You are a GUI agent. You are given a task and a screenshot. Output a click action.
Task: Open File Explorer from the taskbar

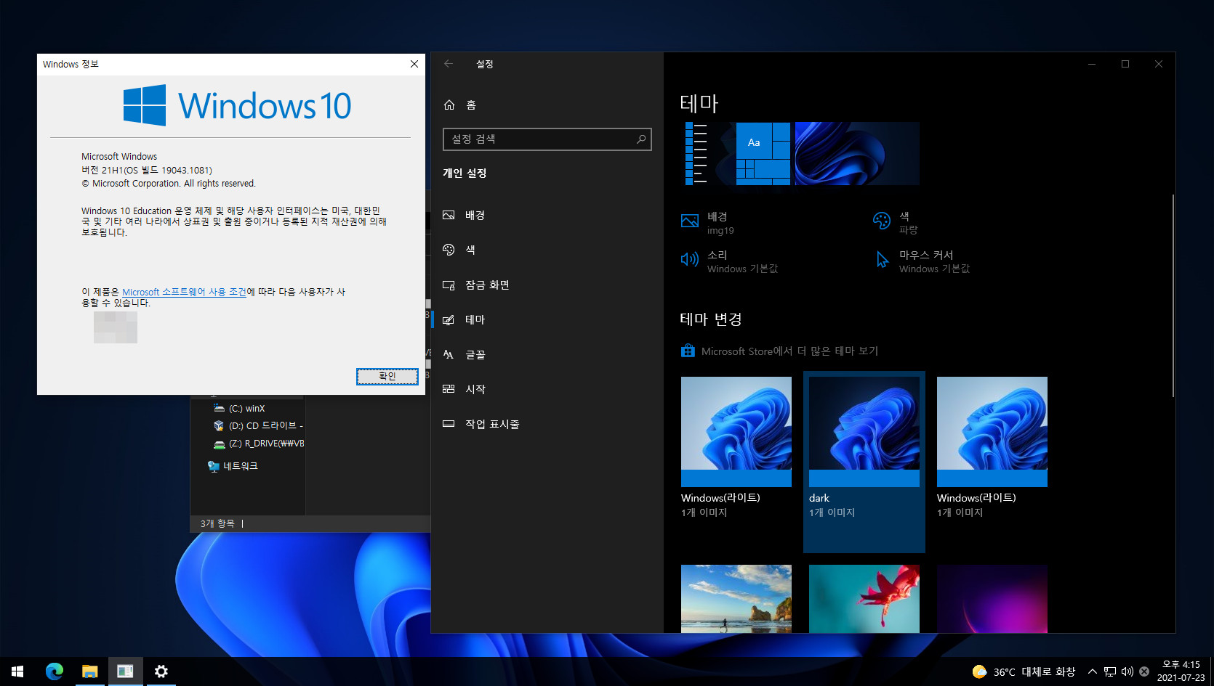(x=89, y=671)
